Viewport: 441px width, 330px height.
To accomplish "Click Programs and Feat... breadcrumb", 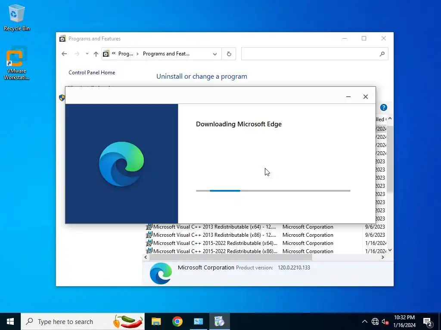I will click(166, 54).
